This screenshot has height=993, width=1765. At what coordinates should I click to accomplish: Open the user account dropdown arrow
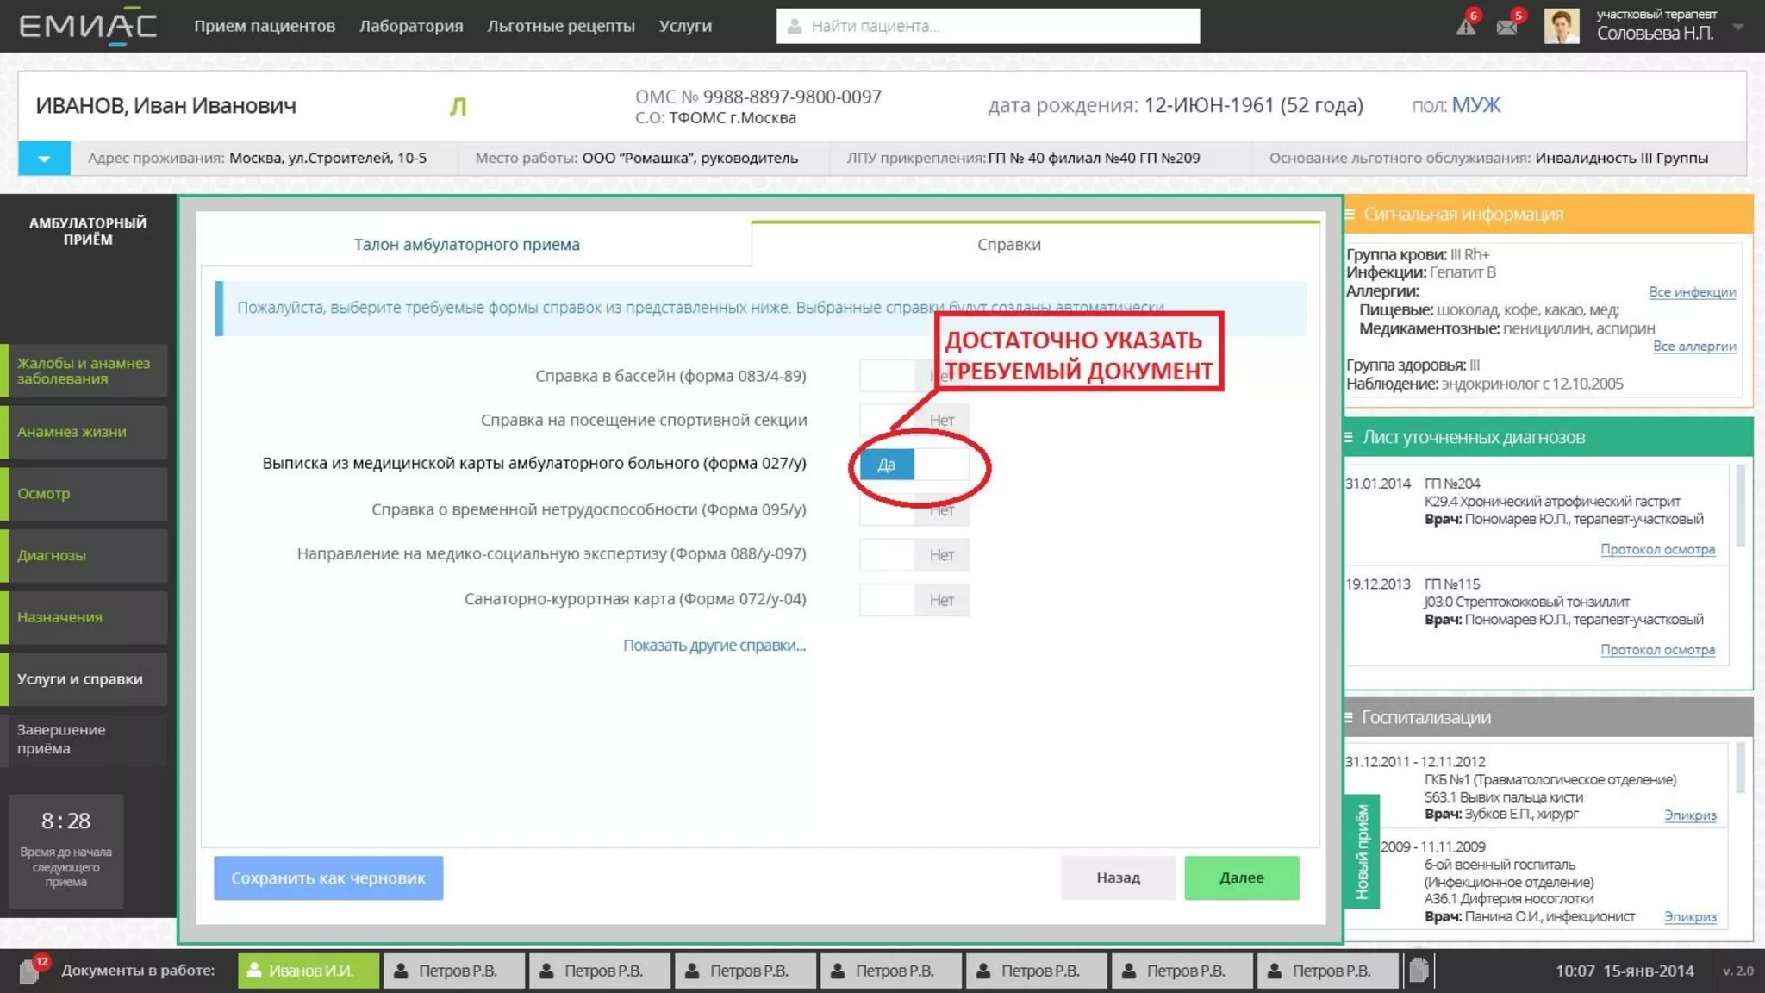[x=1738, y=27]
